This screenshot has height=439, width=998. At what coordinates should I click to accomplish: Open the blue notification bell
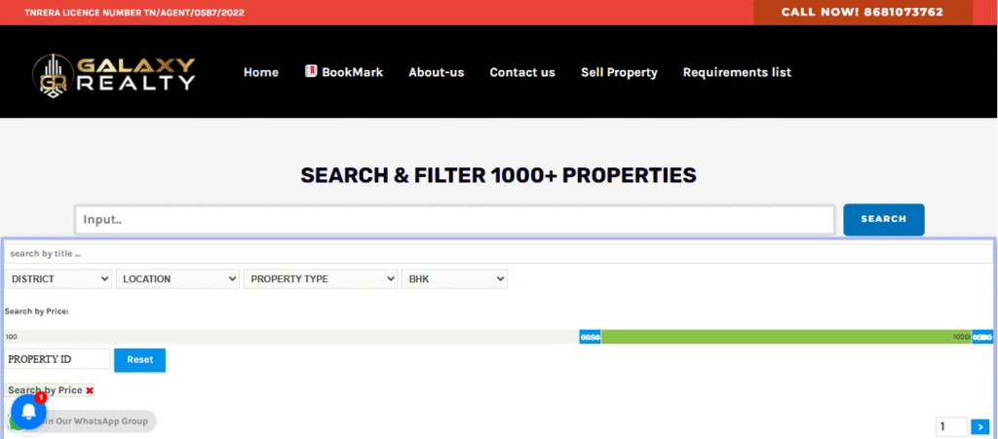tap(28, 411)
